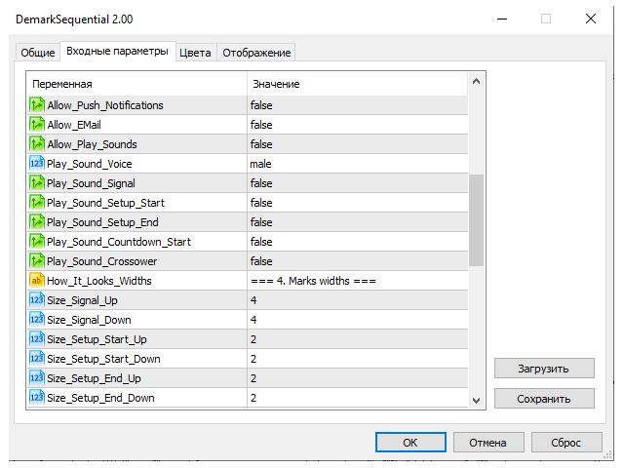Minimize the DemarkSequential 2.00 window
Viewport: 624px width, 468px height.
(x=502, y=19)
